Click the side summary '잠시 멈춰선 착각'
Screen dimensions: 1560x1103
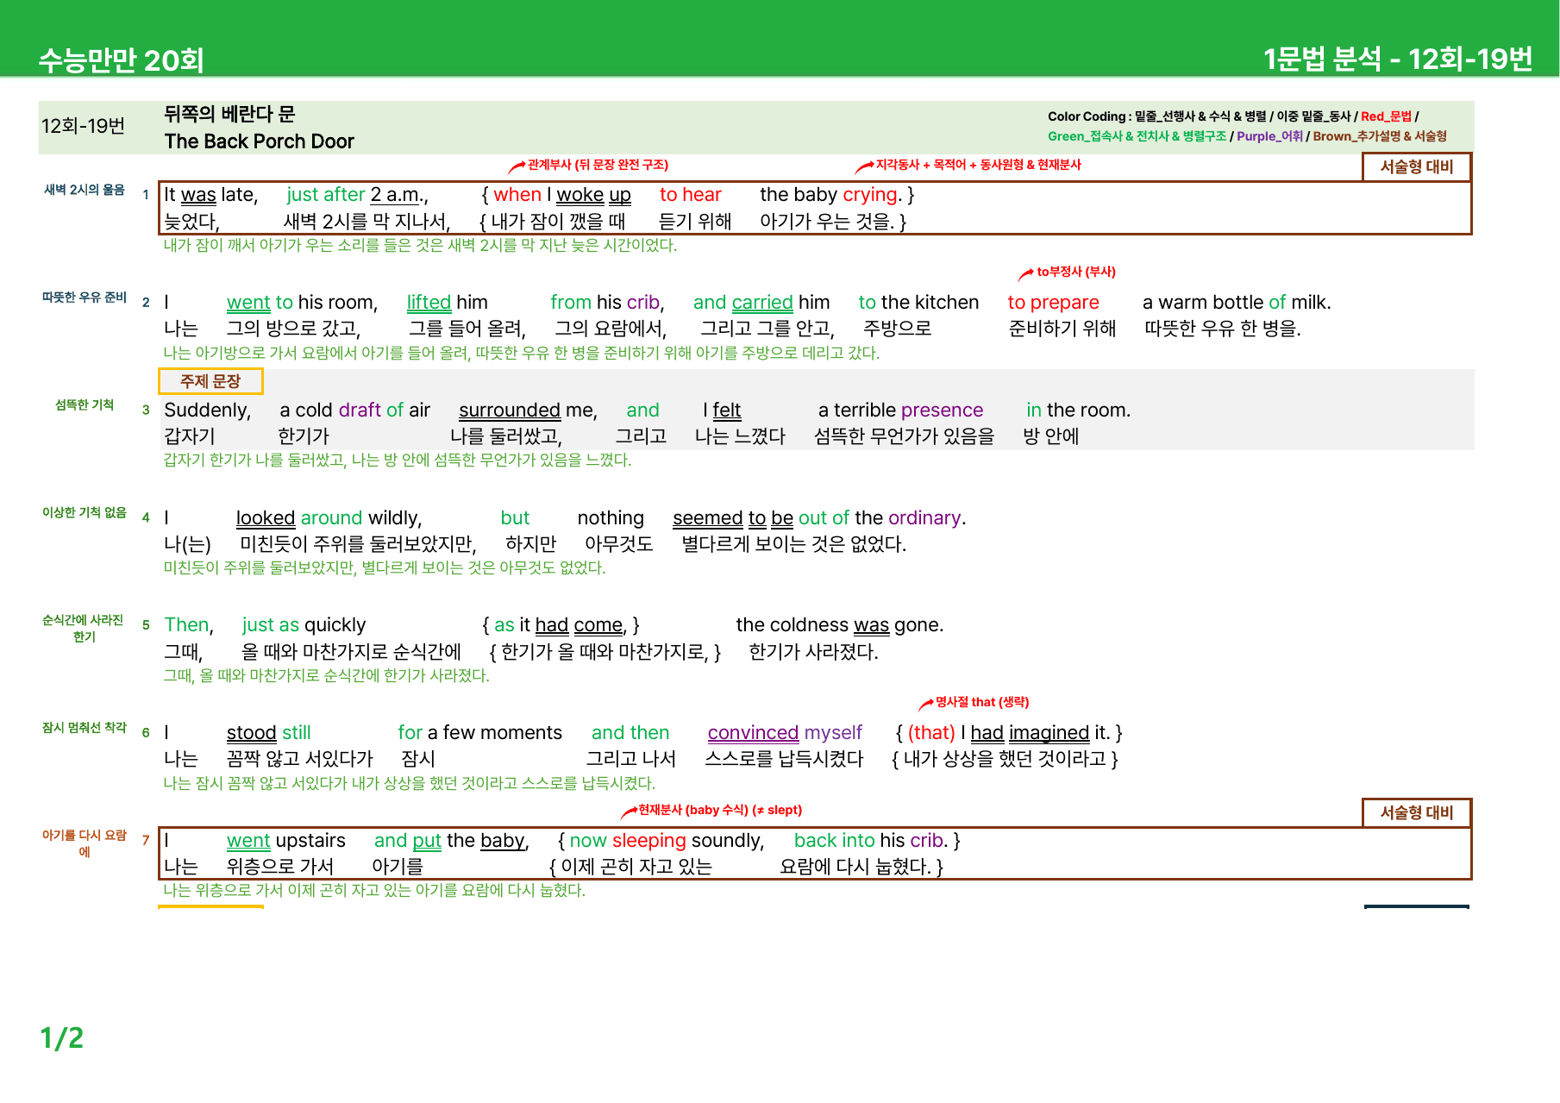click(x=85, y=728)
